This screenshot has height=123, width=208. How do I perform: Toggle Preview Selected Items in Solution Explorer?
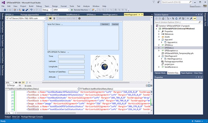point(195,18)
